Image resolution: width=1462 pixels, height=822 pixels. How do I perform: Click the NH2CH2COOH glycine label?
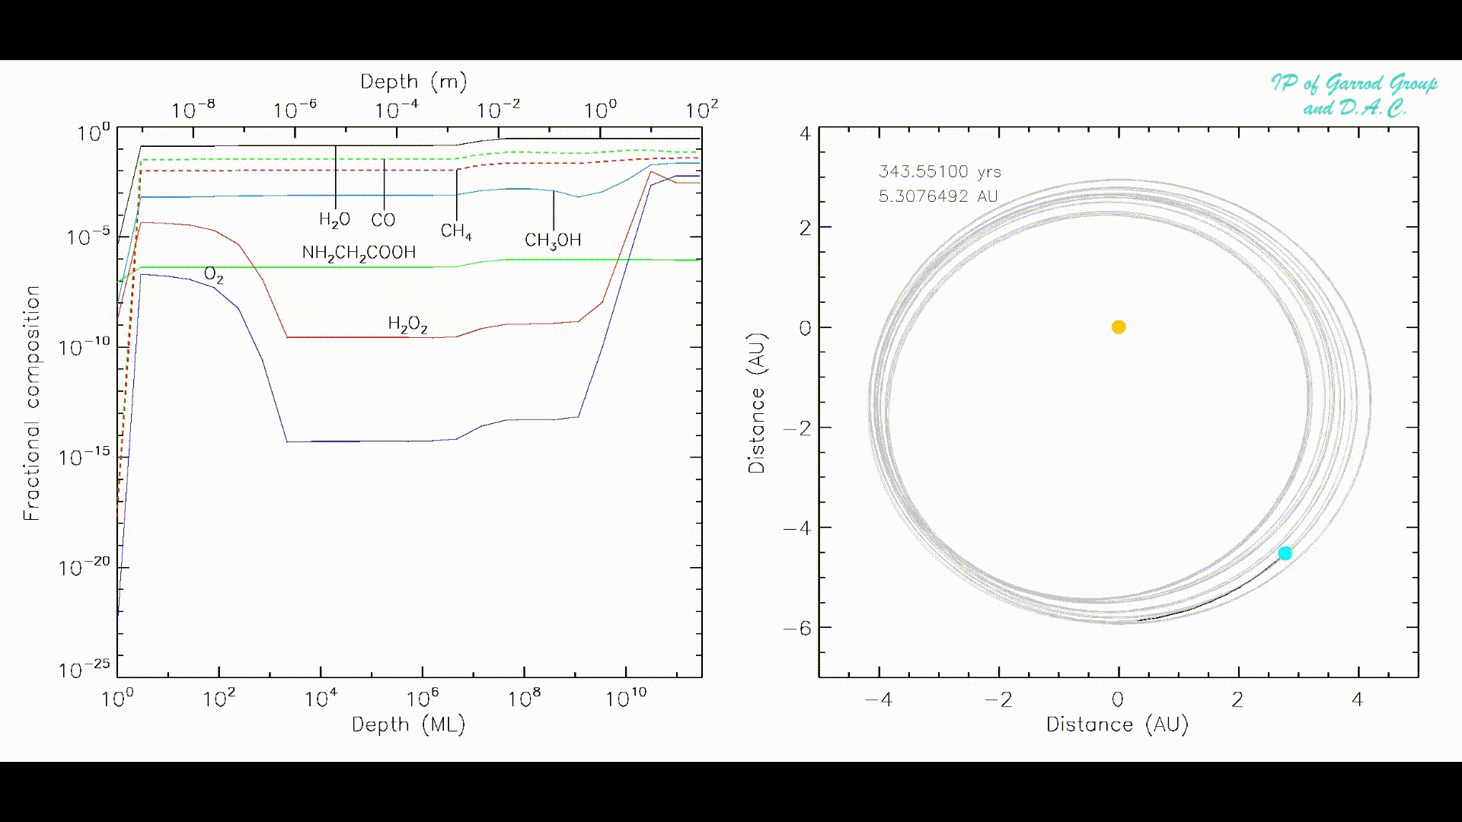359,253
